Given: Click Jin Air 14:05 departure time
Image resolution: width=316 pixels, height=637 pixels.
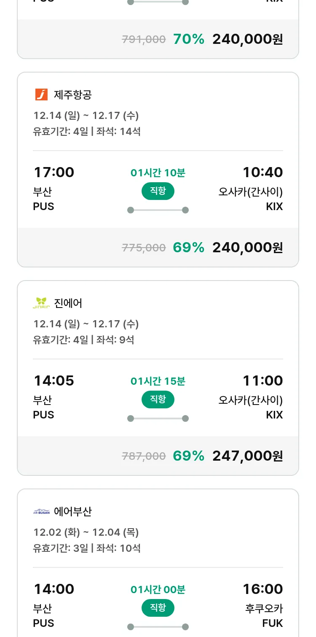Looking at the screenshot, I should coord(54,381).
